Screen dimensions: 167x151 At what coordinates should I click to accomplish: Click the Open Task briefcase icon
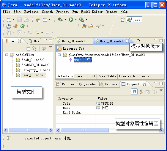point(91,26)
